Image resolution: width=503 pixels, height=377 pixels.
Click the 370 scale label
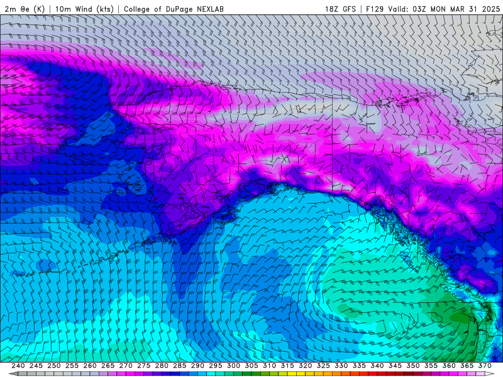pos(485,366)
